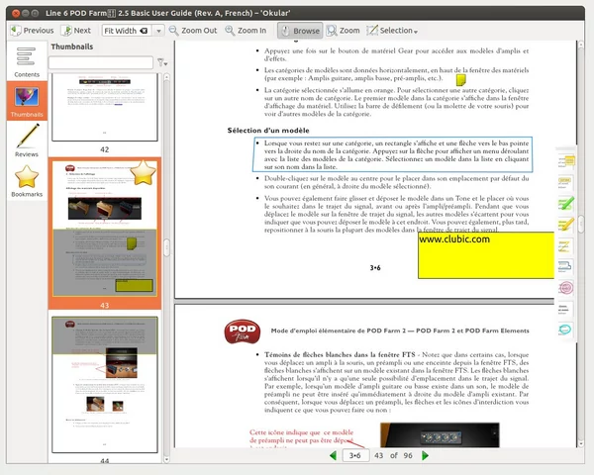
Task: Click the current page number 43 in bottom bar
Action: (x=379, y=455)
